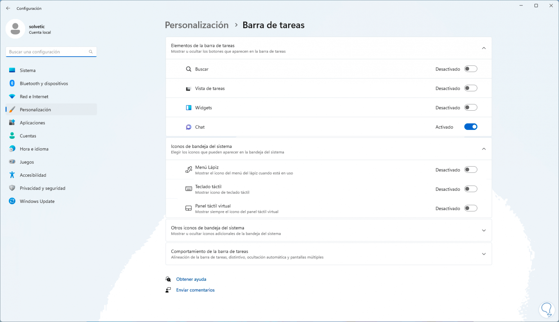The height and width of the screenshot is (322, 559).
Task: Click the Privacidad y seguridad shield icon
Action: tap(12, 188)
